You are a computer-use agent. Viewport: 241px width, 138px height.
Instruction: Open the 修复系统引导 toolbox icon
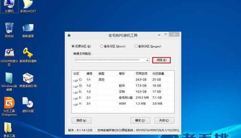tap(28, 80)
